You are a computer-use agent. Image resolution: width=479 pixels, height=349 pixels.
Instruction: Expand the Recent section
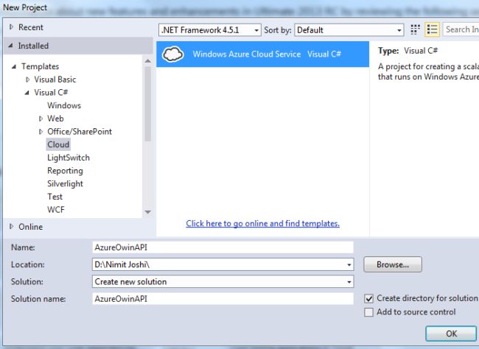tap(11, 27)
